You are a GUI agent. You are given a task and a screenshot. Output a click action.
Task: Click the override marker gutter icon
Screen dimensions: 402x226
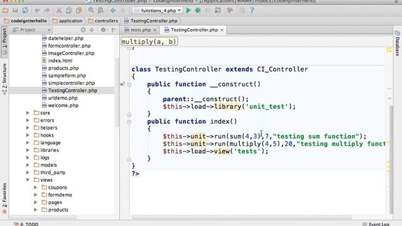(x=122, y=84)
